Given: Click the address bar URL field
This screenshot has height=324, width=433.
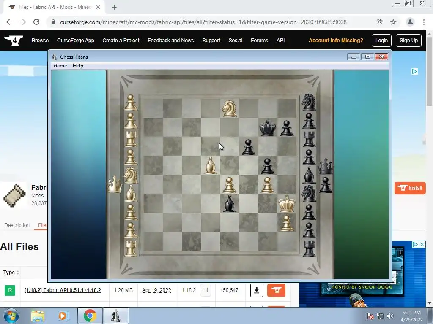Looking at the screenshot, I should pos(203,22).
